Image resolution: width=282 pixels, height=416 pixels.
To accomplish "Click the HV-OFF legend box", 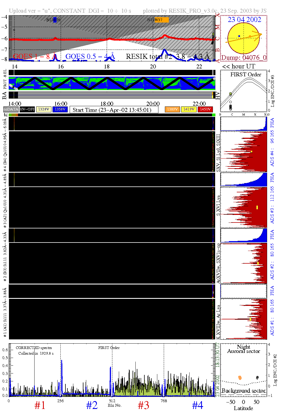I will [27, 109].
